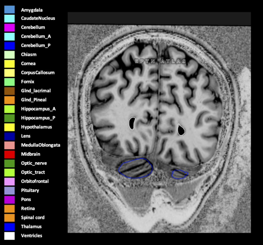263x245 pixels.
Task: Click the "Thalamus" legend label
Action: tap(31, 227)
